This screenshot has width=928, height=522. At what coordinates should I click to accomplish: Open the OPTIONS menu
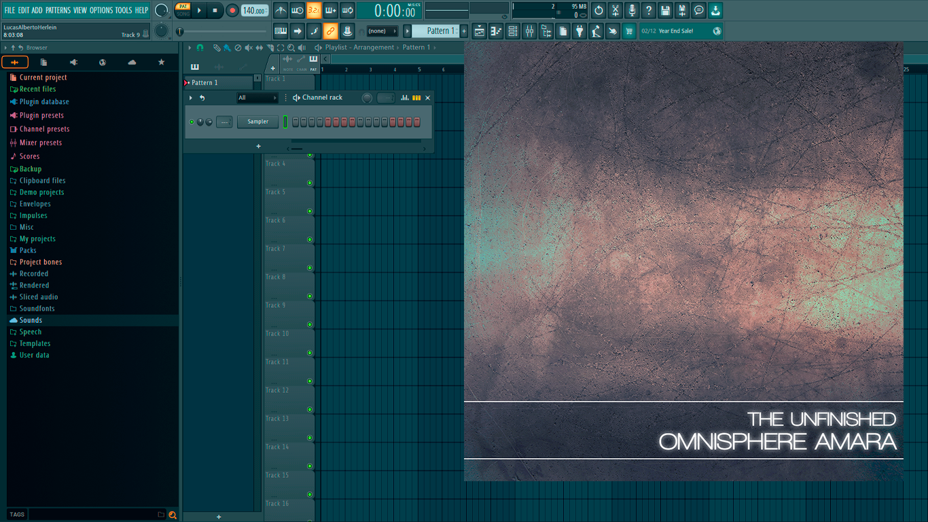[x=101, y=10]
